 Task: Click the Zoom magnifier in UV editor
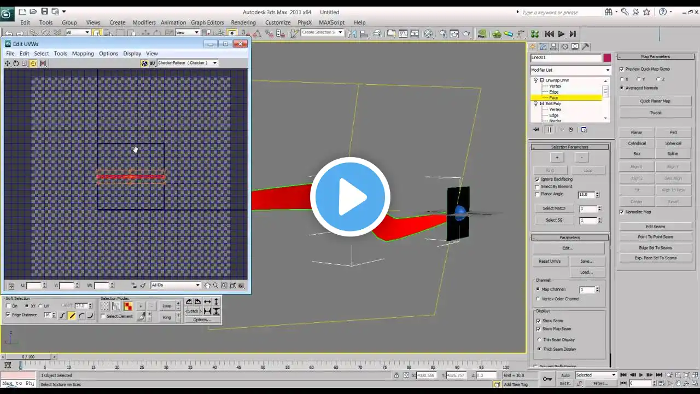[x=215, y=286]
